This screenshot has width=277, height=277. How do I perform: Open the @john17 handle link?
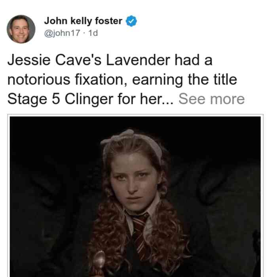tap(62, 33)
